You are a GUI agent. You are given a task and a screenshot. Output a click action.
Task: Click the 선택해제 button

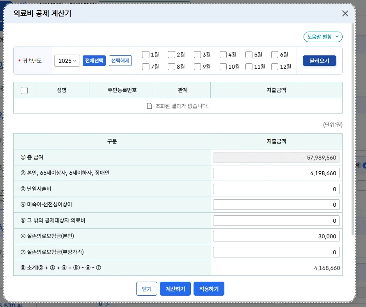tap(120, 60)
